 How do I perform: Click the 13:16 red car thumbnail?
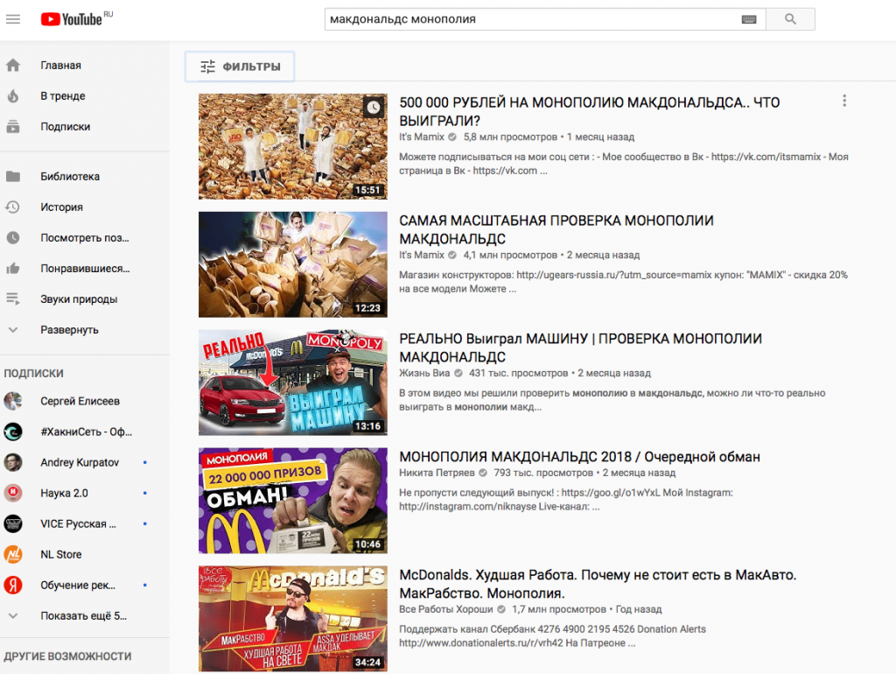[292, 383]
